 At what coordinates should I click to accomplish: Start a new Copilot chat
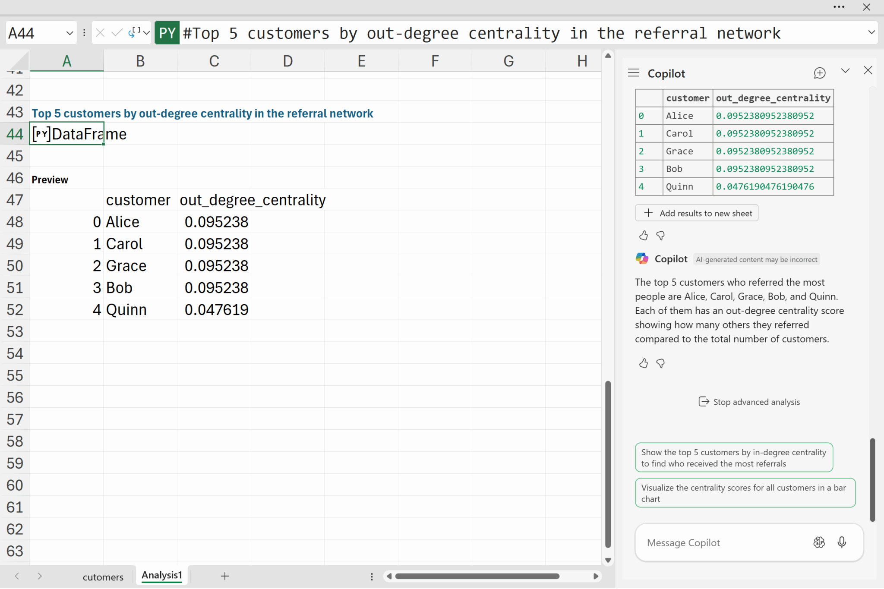pos(819,73)
